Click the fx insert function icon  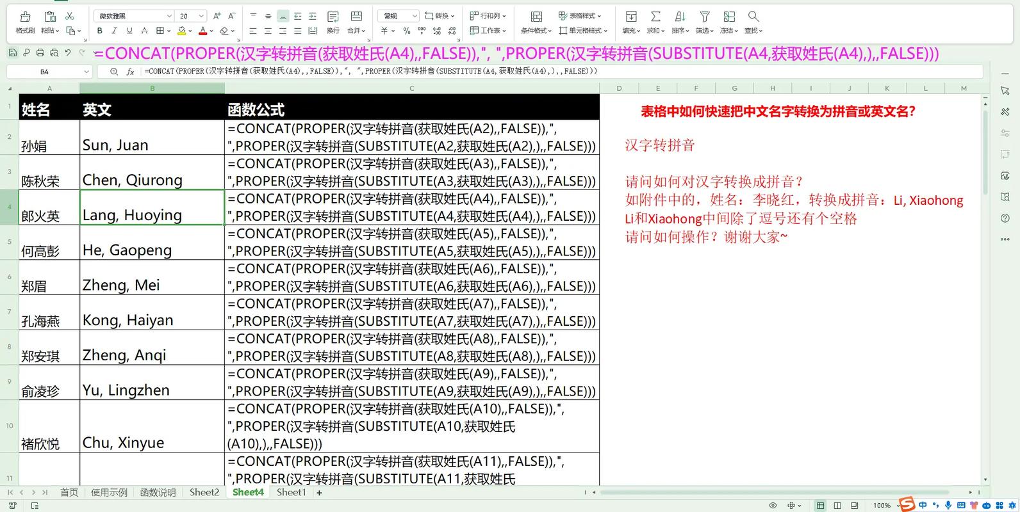click(x=130, y=72)
